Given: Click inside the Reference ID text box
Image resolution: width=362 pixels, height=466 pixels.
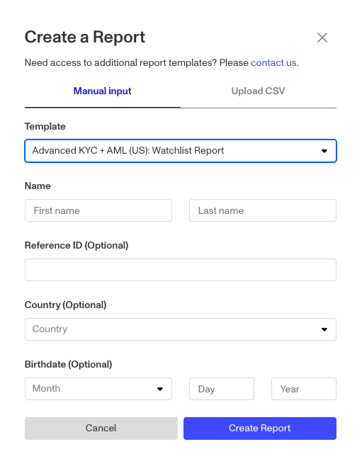Looking at the screenshot, I should pyautogui.click(x=181, y=270).
